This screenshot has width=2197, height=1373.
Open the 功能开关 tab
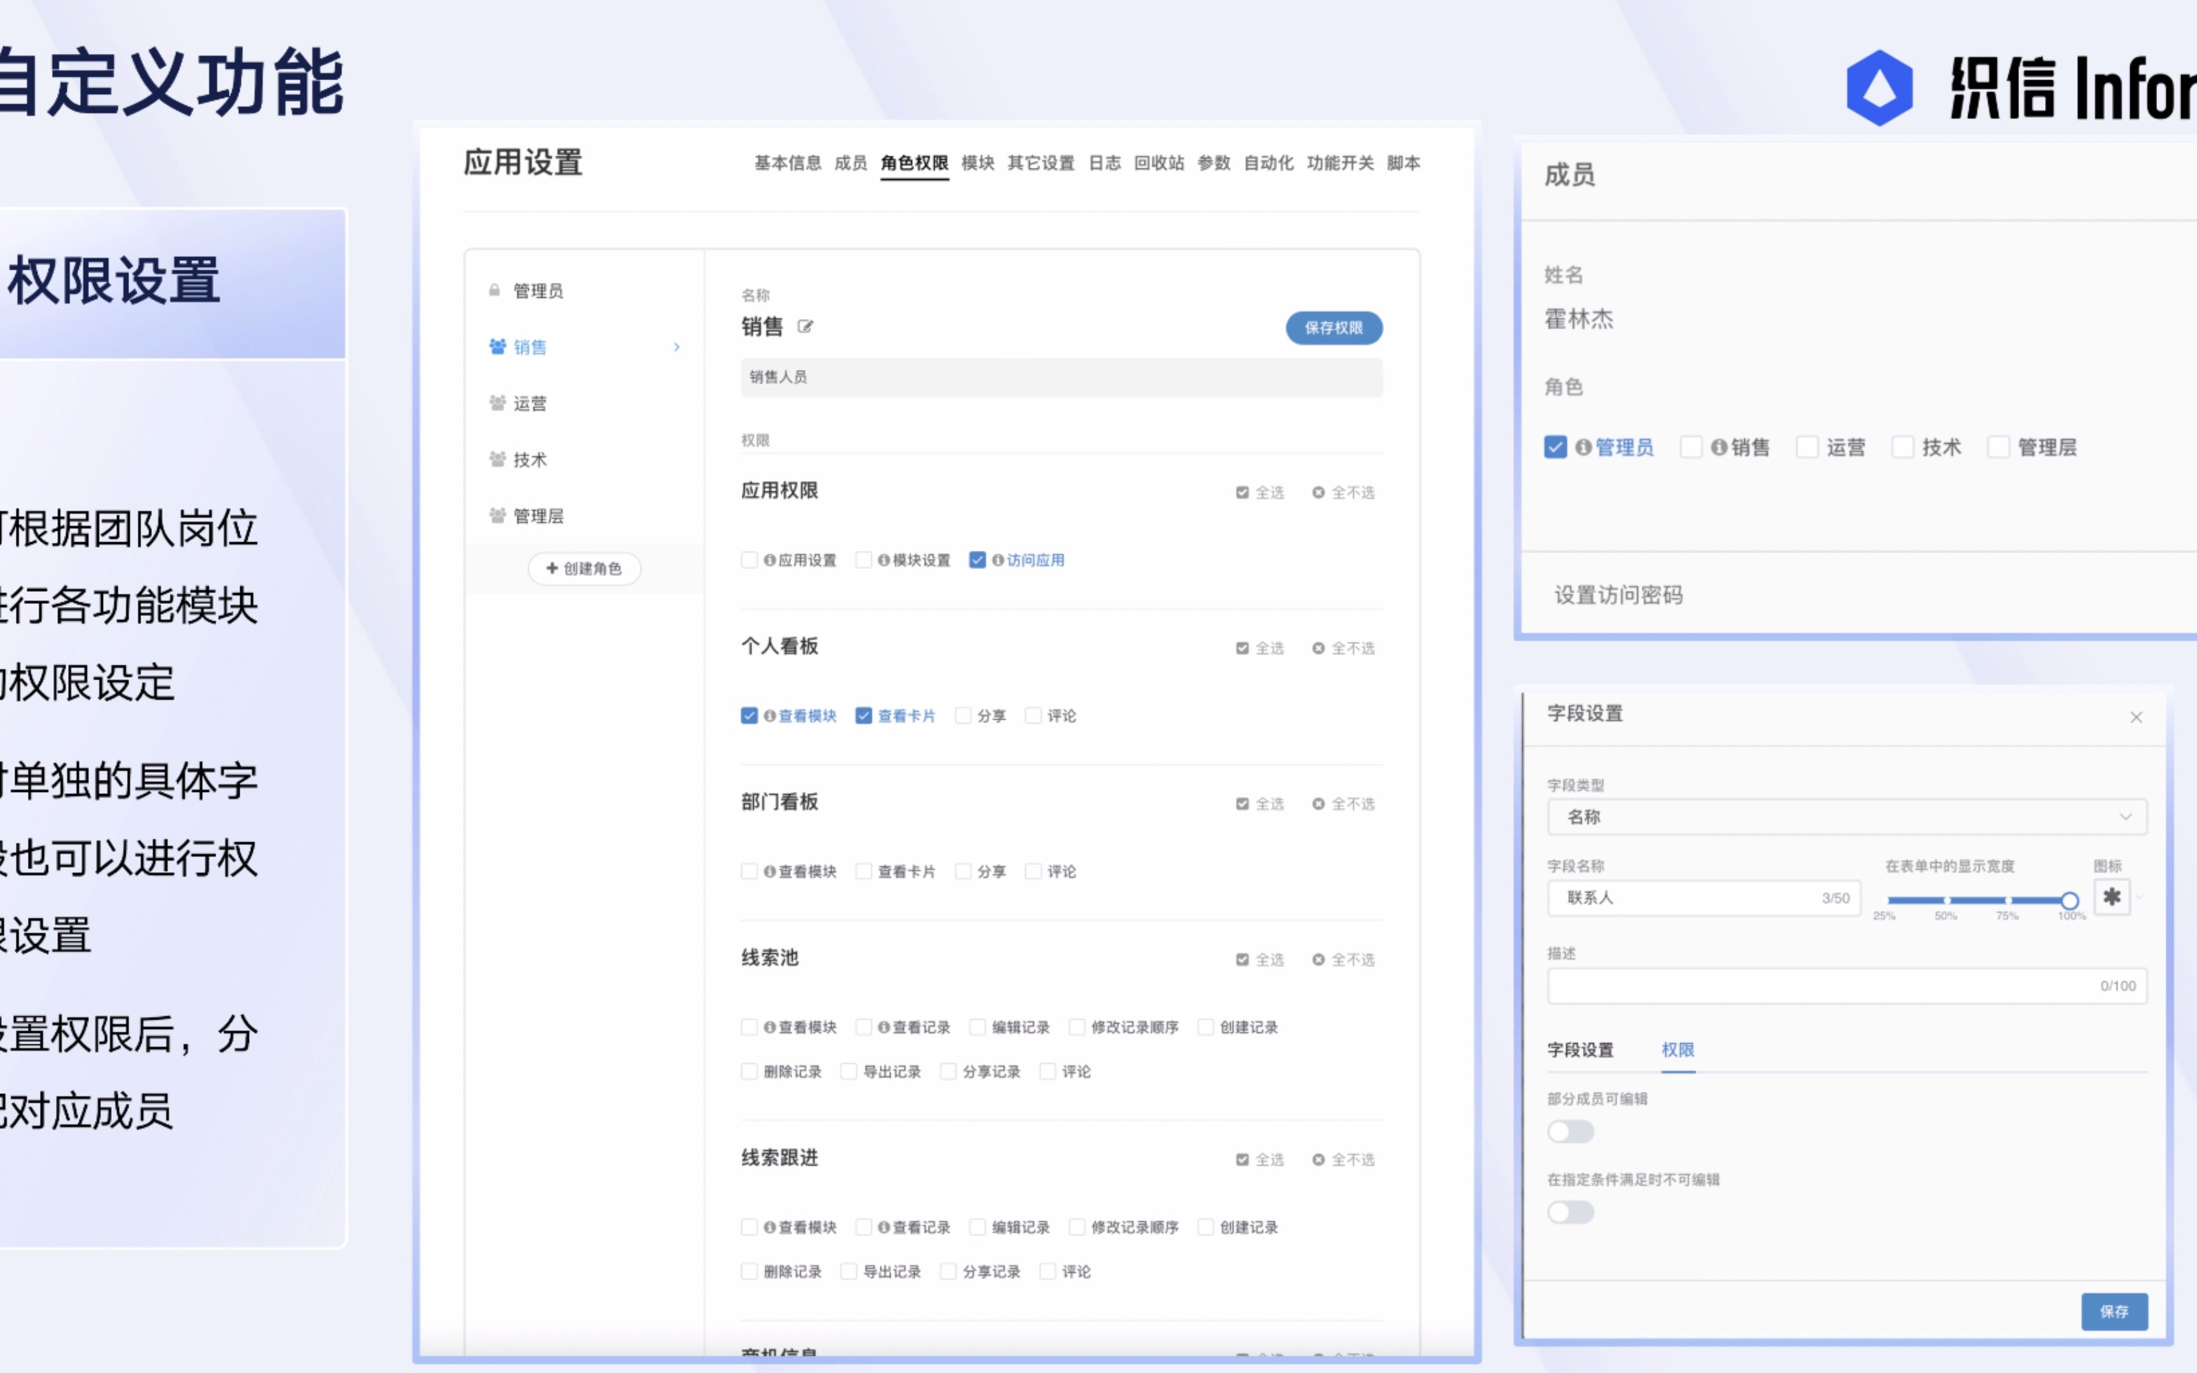pos(1340,163)
